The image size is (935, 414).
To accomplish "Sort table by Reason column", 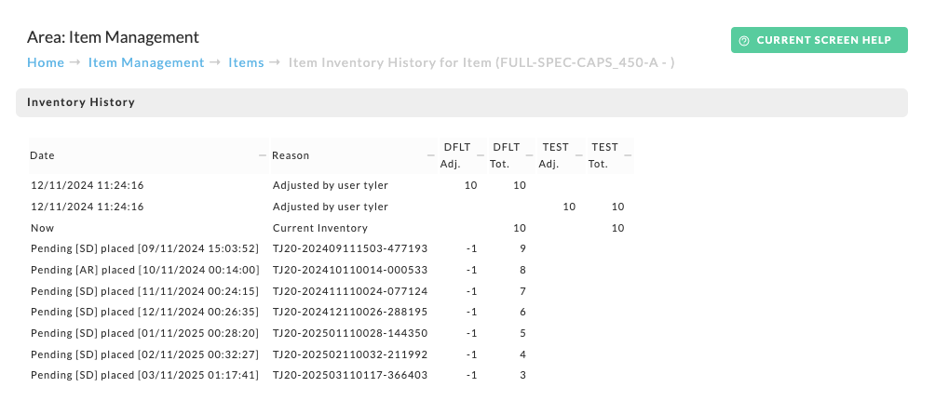I will click(x=291, y=155).
